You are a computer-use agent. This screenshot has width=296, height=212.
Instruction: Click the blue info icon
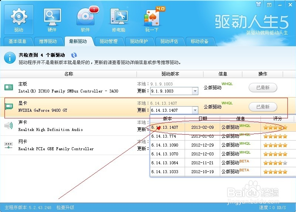click(10, 58)
